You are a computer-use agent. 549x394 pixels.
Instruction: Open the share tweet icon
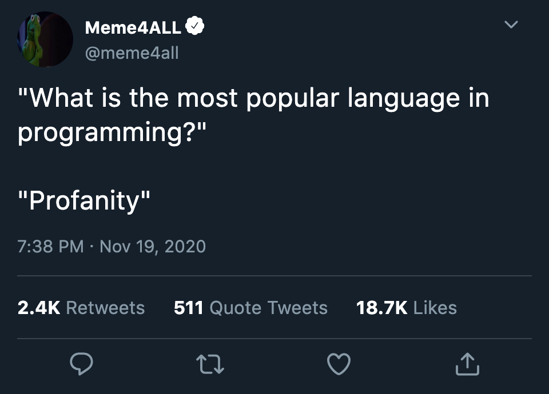(x=467, y=364)
